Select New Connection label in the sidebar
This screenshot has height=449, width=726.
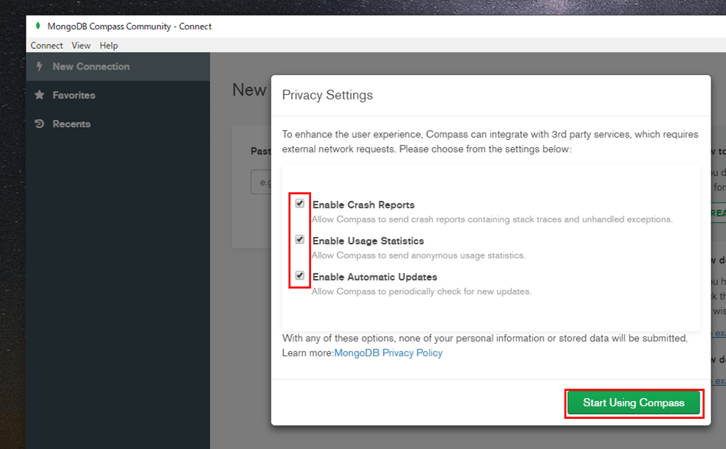click(90, 66)
